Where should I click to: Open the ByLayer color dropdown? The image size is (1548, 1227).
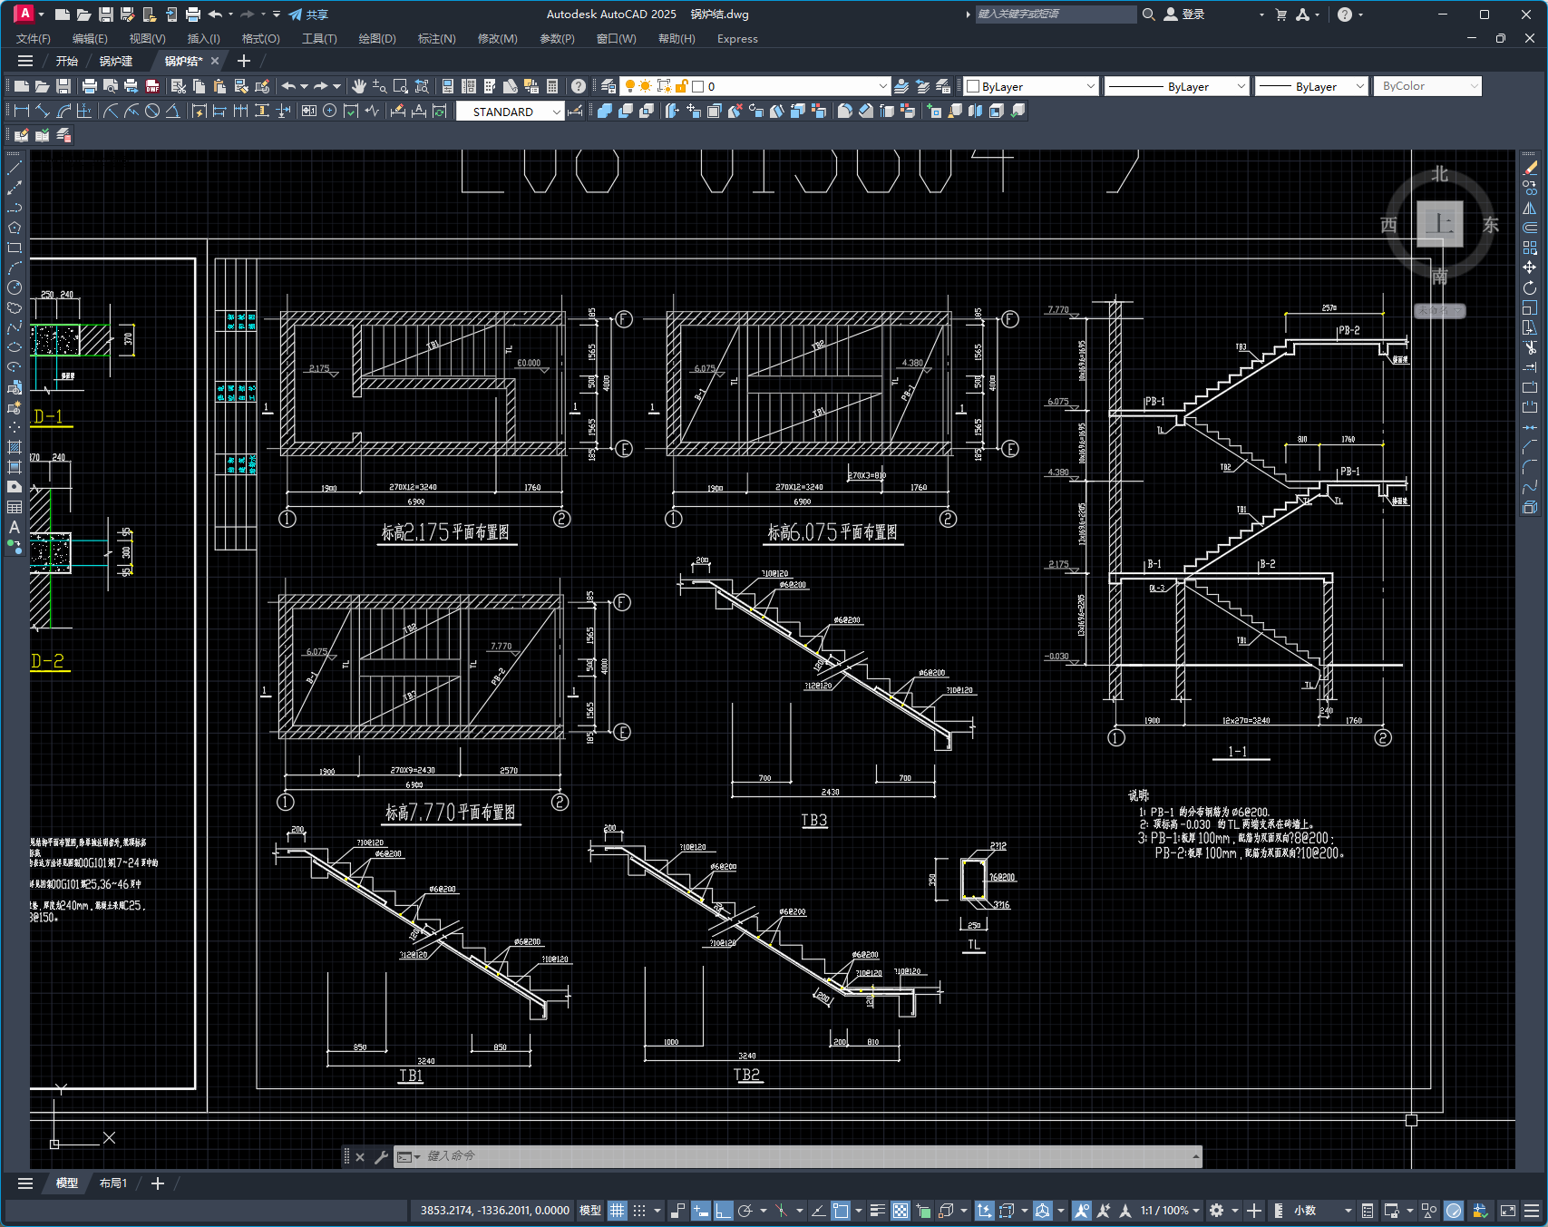tap(1090, 86)
